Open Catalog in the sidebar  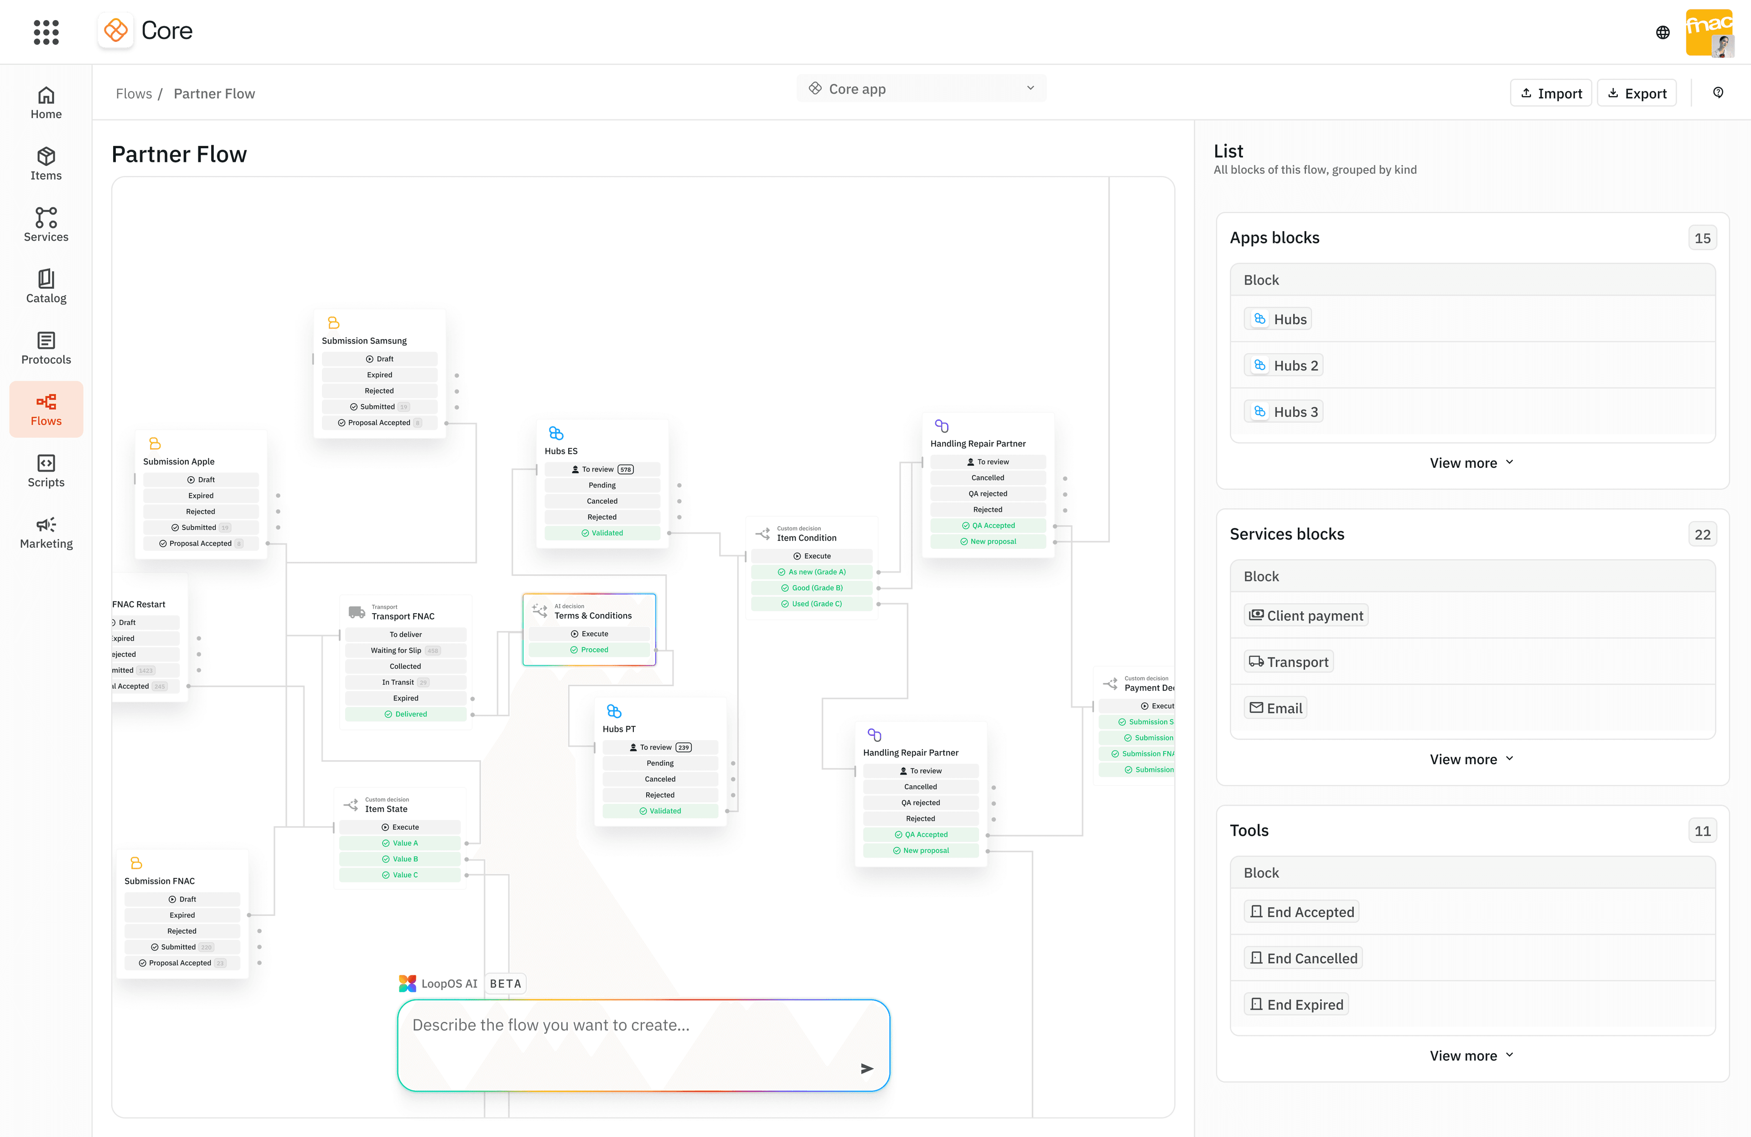pos(47,287)
